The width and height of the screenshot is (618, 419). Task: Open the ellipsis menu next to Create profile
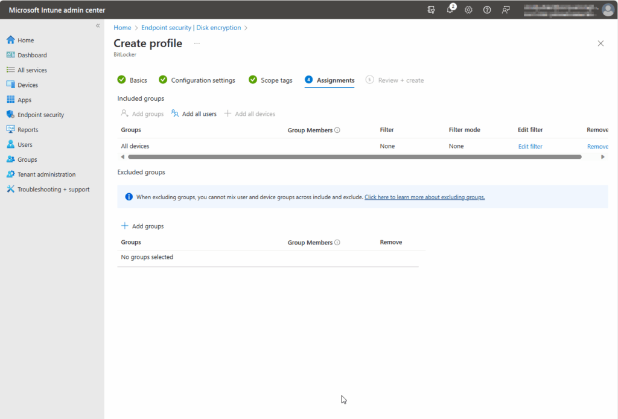click(x=196, y=43)
